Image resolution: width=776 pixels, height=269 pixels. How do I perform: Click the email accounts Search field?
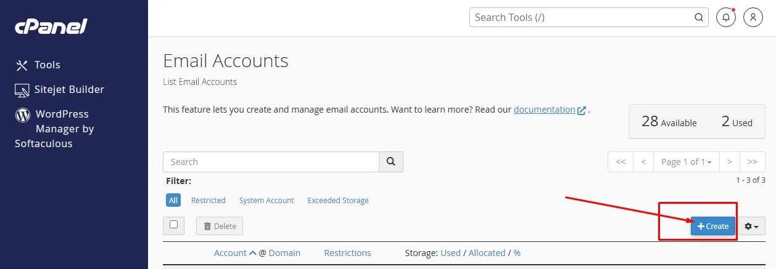271,162
